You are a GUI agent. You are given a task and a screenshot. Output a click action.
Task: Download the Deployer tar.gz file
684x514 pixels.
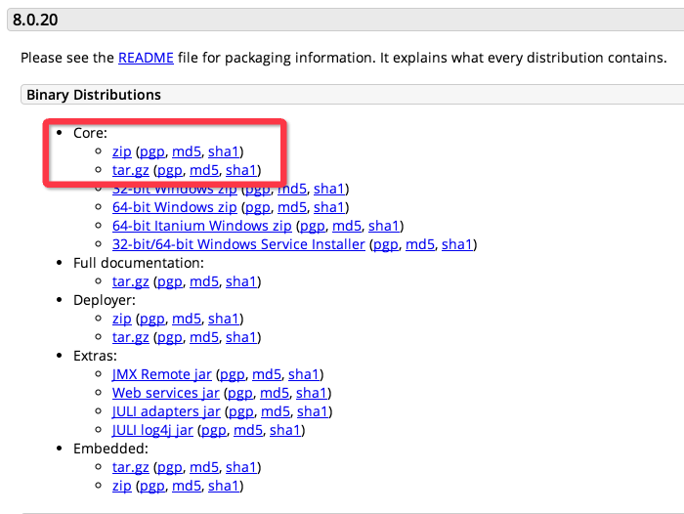point(131,337)
